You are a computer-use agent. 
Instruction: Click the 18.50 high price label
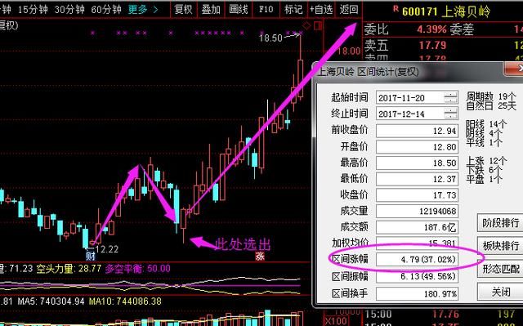(271, 38)
